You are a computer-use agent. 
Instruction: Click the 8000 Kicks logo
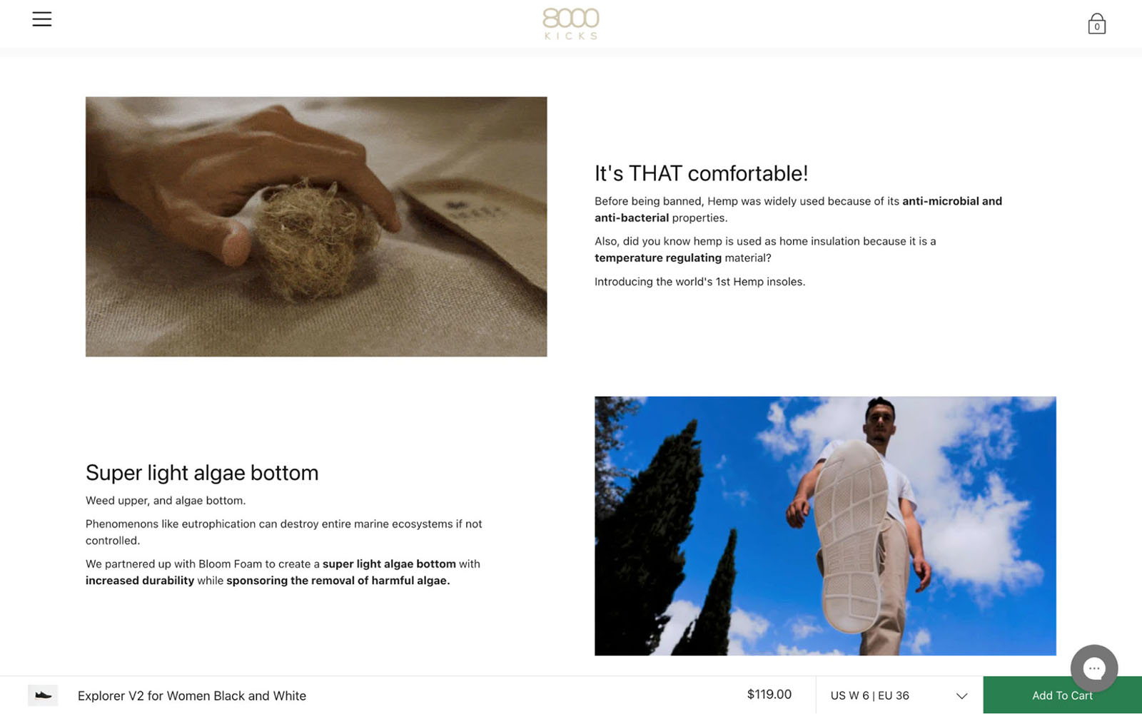tap(570, 24)
